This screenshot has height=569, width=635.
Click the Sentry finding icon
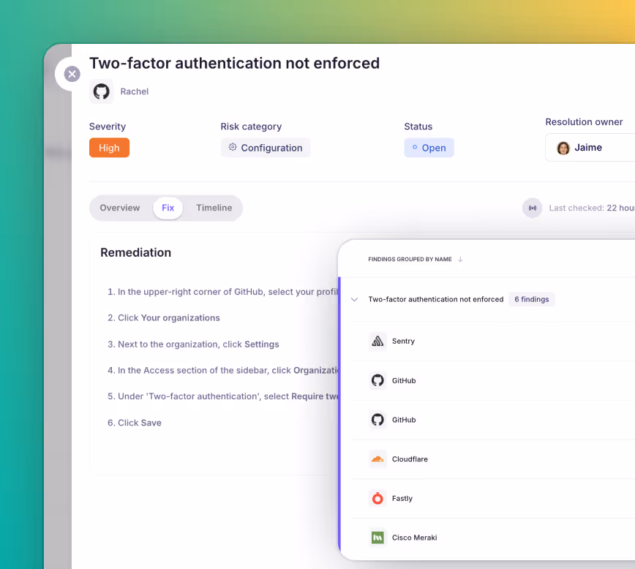click(x=377, y=341)
